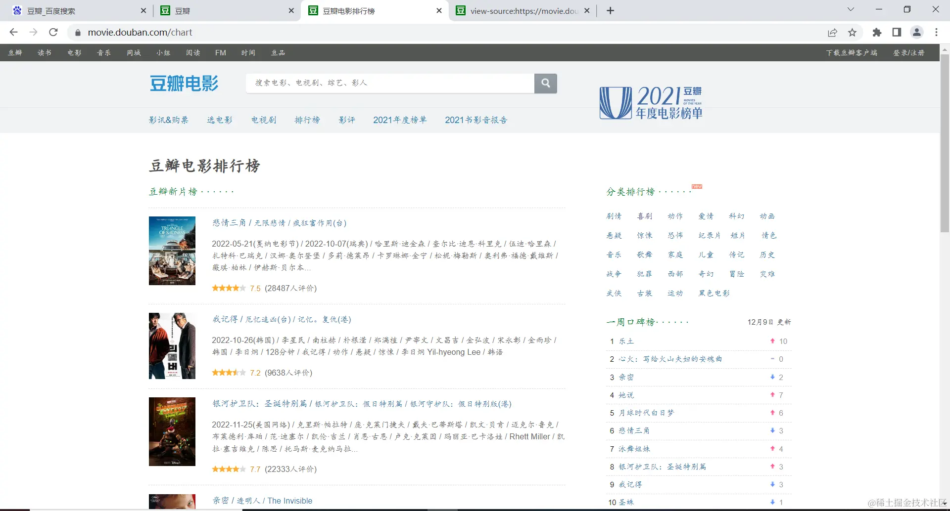Go to 影评 section
This screenshot has height=511, width=950.
(347, 120)
